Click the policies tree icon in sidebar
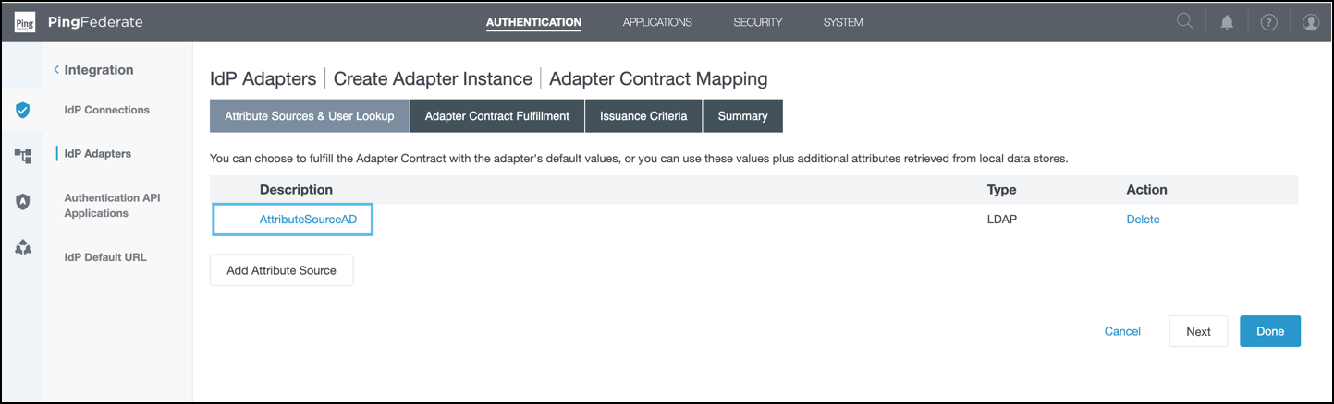 point(23,155)
